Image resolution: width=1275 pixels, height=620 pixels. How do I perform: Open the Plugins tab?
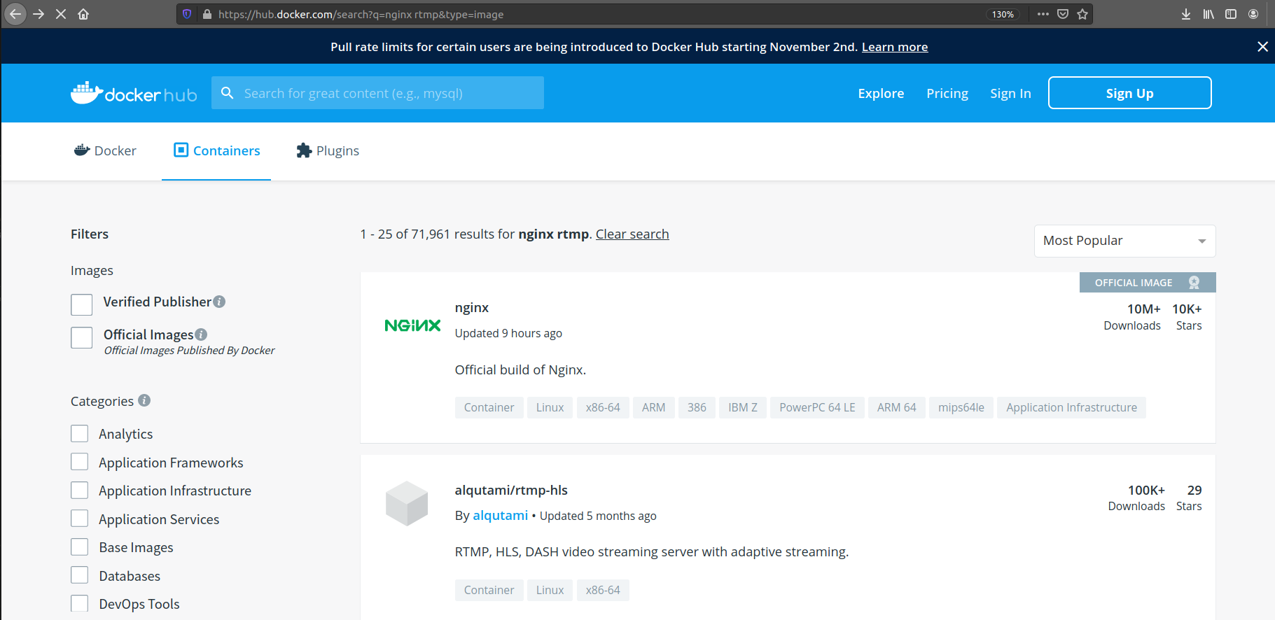pyautogui.click(x=328, y=150)
